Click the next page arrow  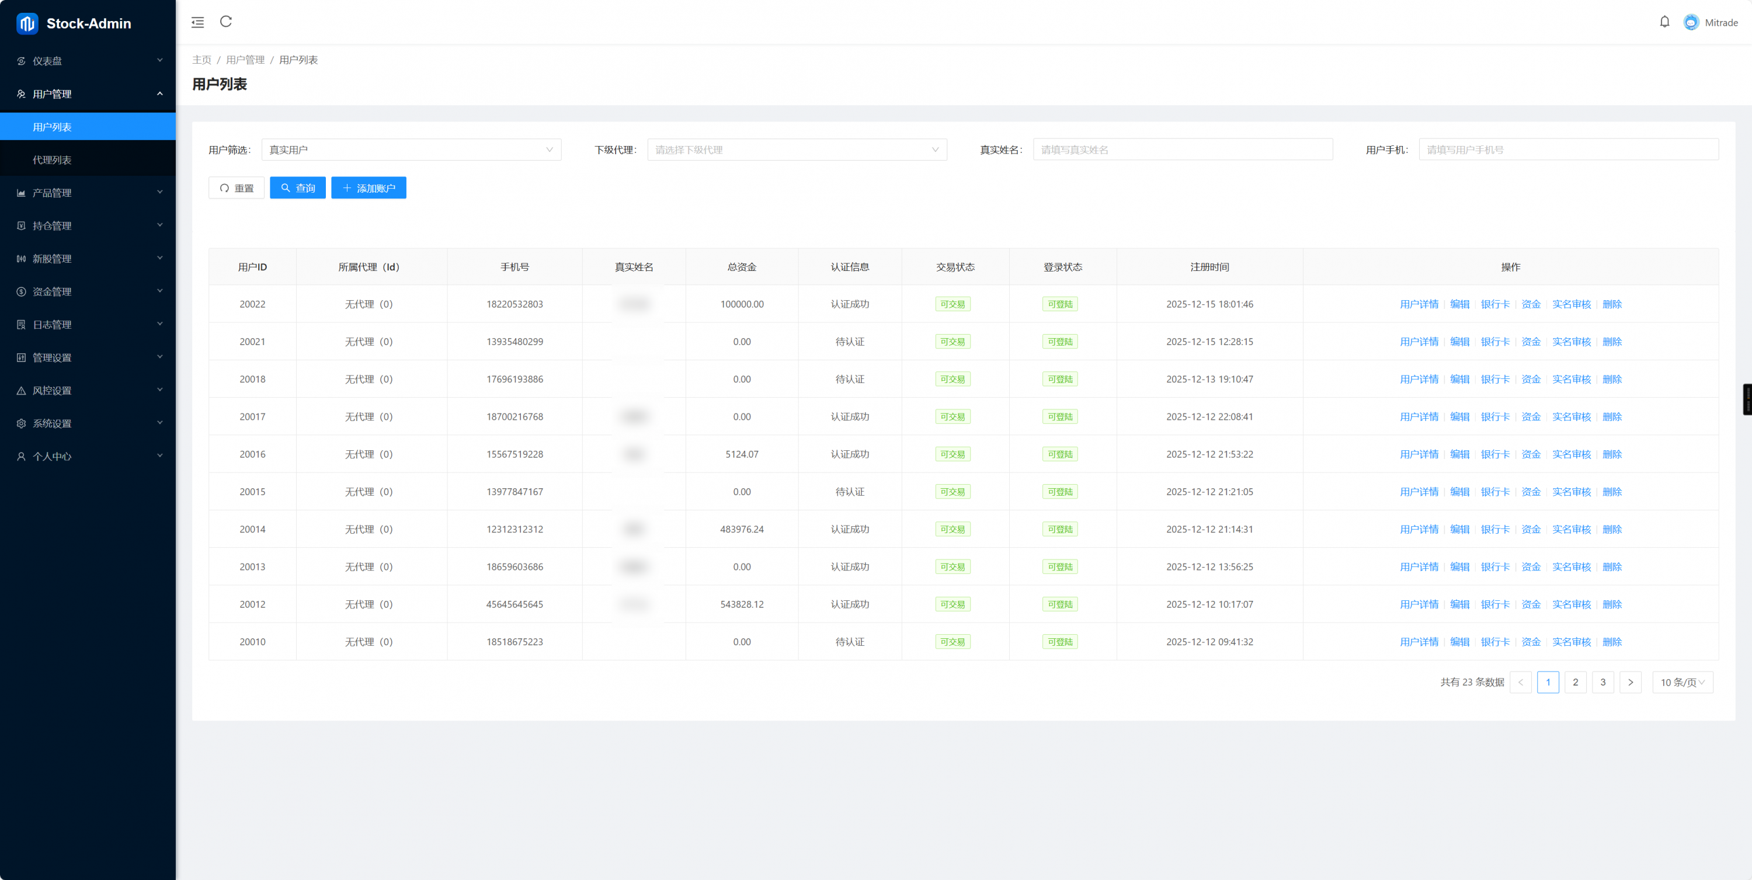pos(1631,682)
